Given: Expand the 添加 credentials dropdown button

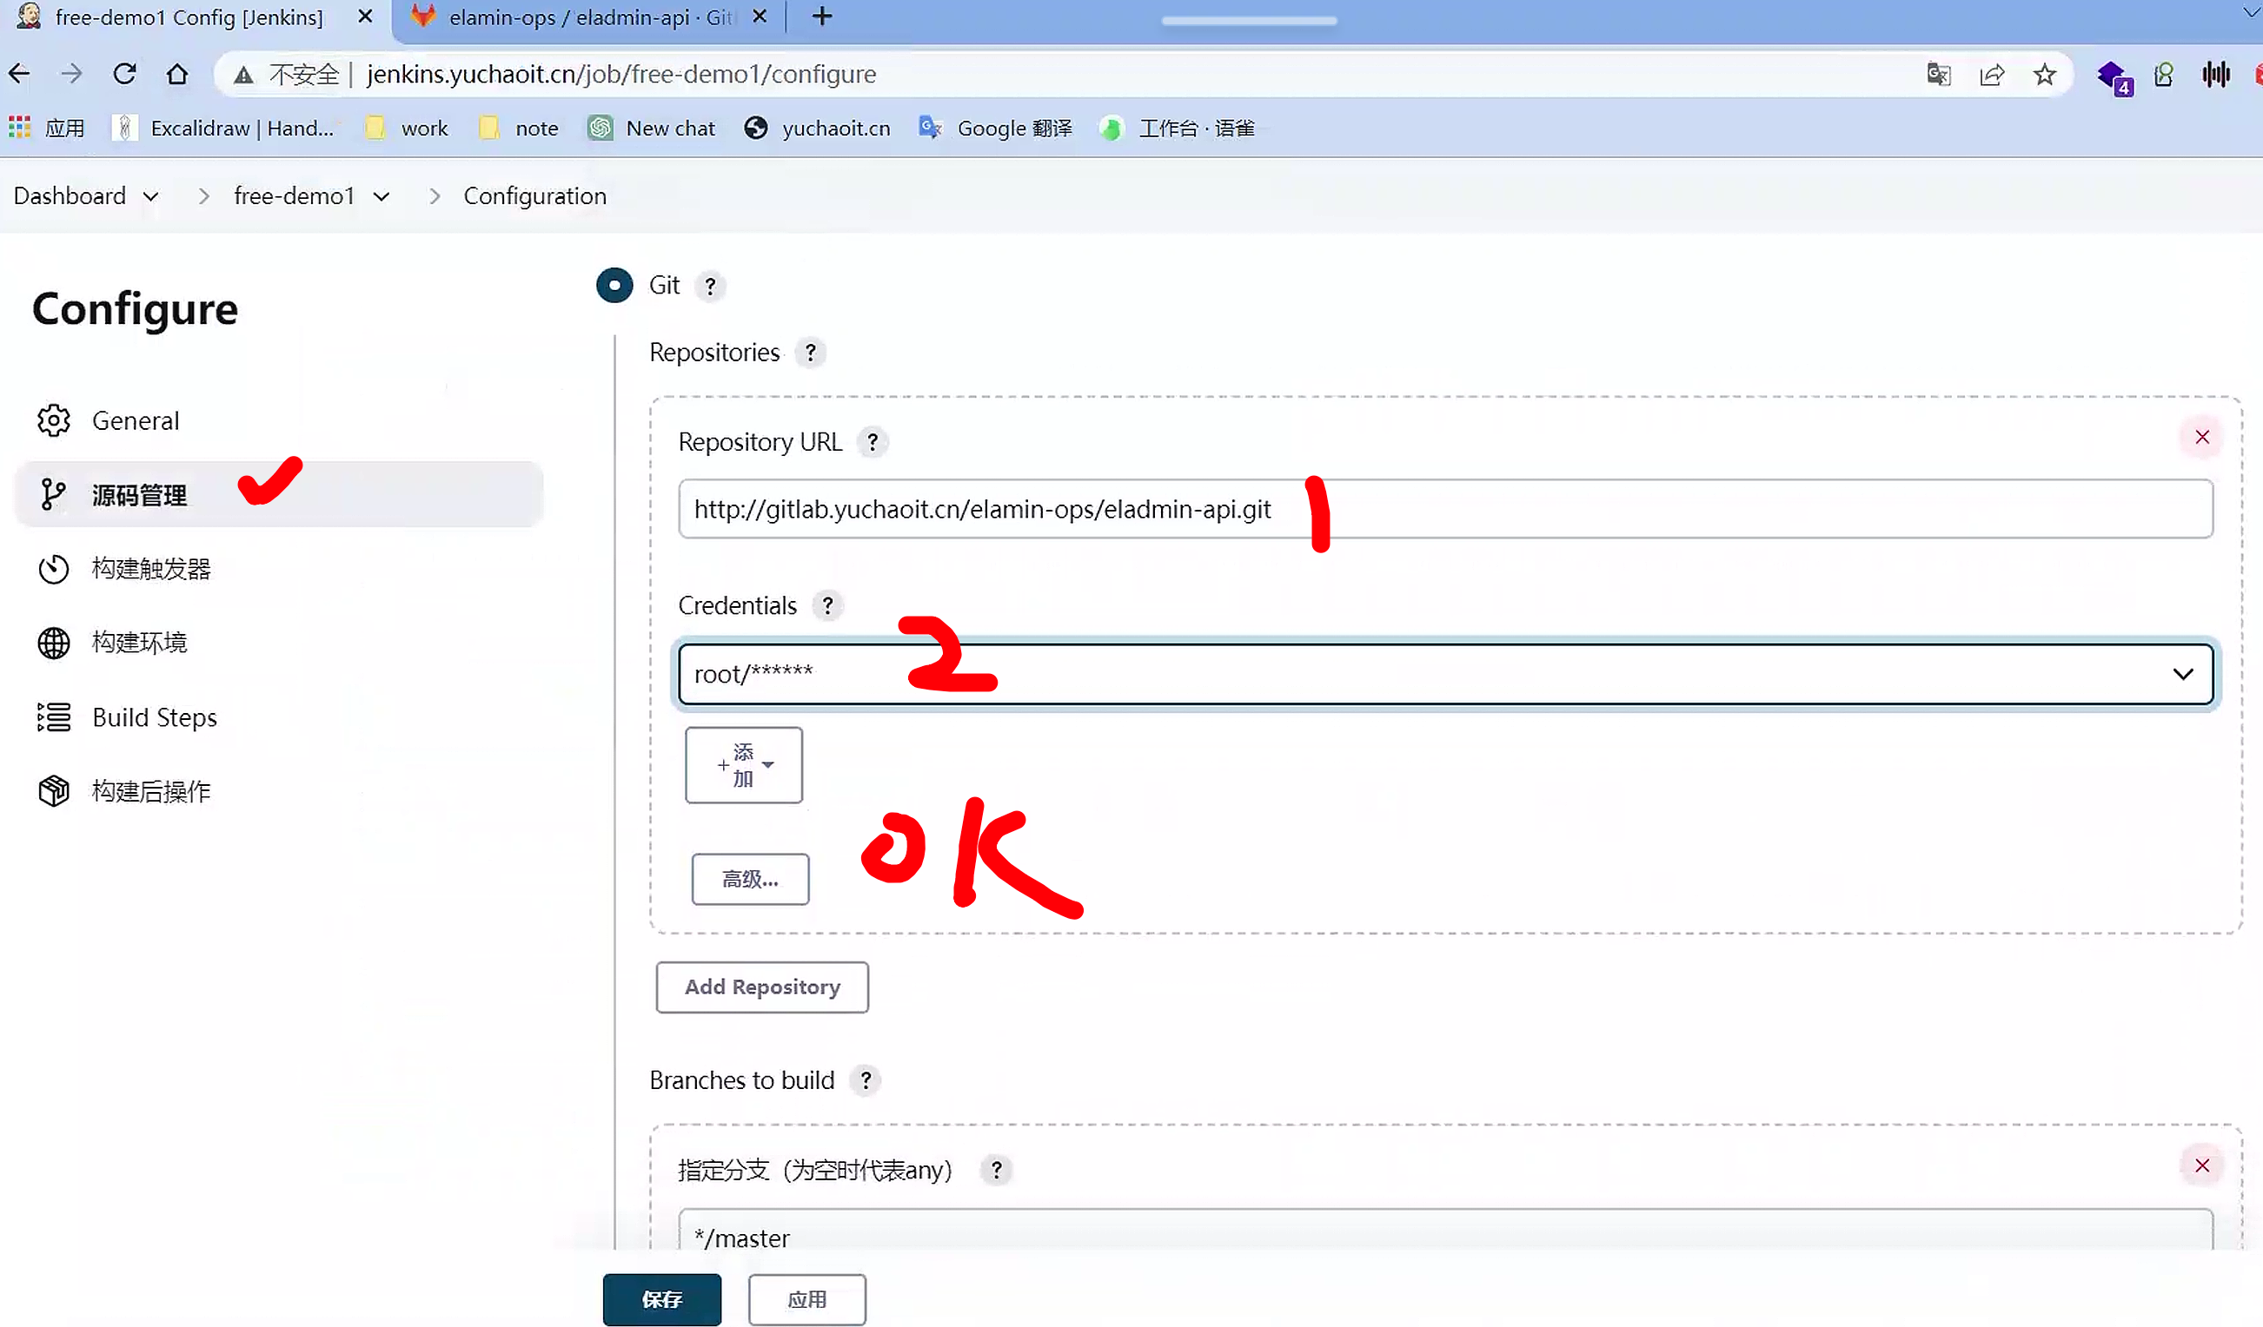Looking at the screenshot, I should click(x=744, y=764).
